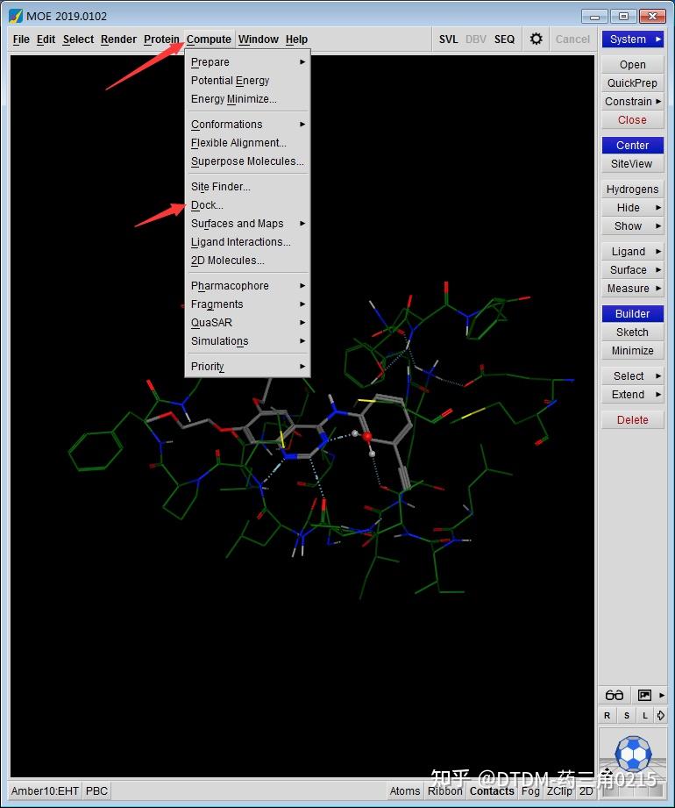Click Amber10:EHT forcefield status field
Viewport: 675px width, 808px height.
click(x=45, y=791)
